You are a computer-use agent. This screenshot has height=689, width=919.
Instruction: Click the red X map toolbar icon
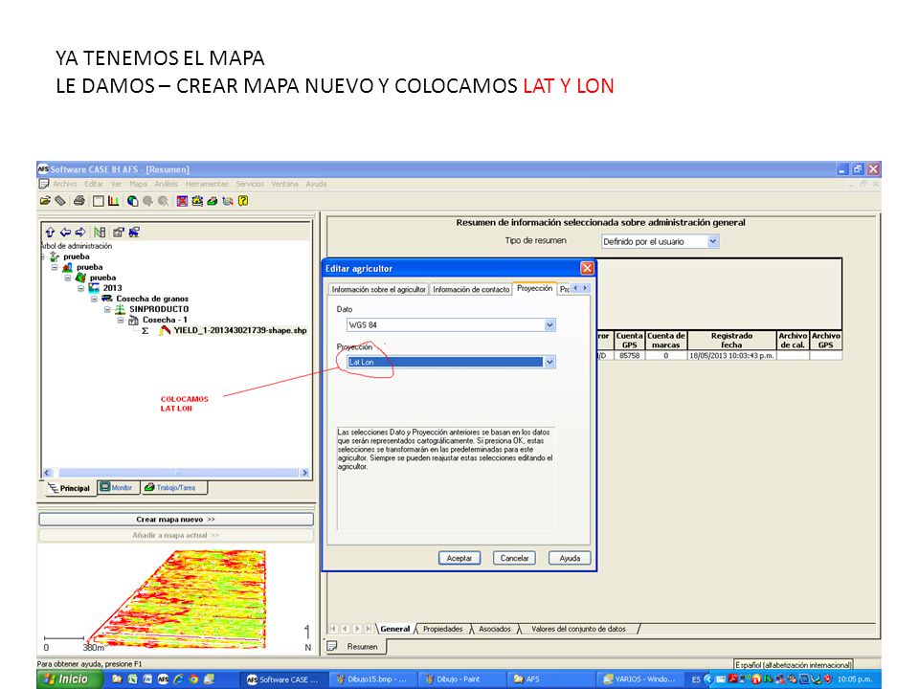[182, 201]
